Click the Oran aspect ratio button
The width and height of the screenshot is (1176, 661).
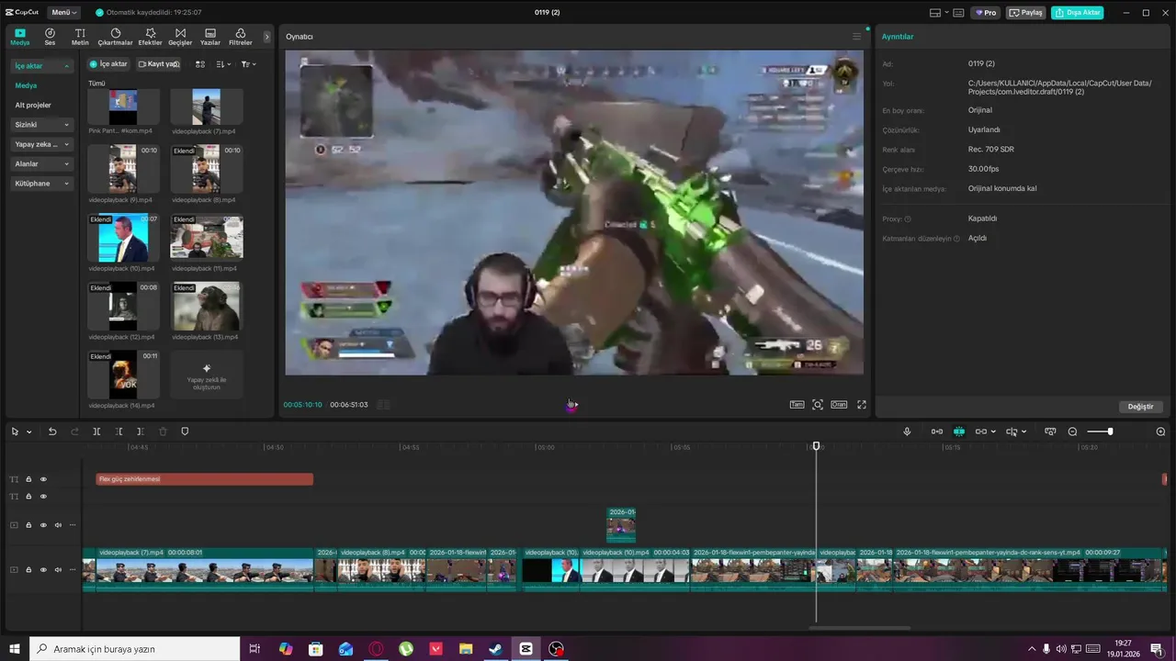839,405
